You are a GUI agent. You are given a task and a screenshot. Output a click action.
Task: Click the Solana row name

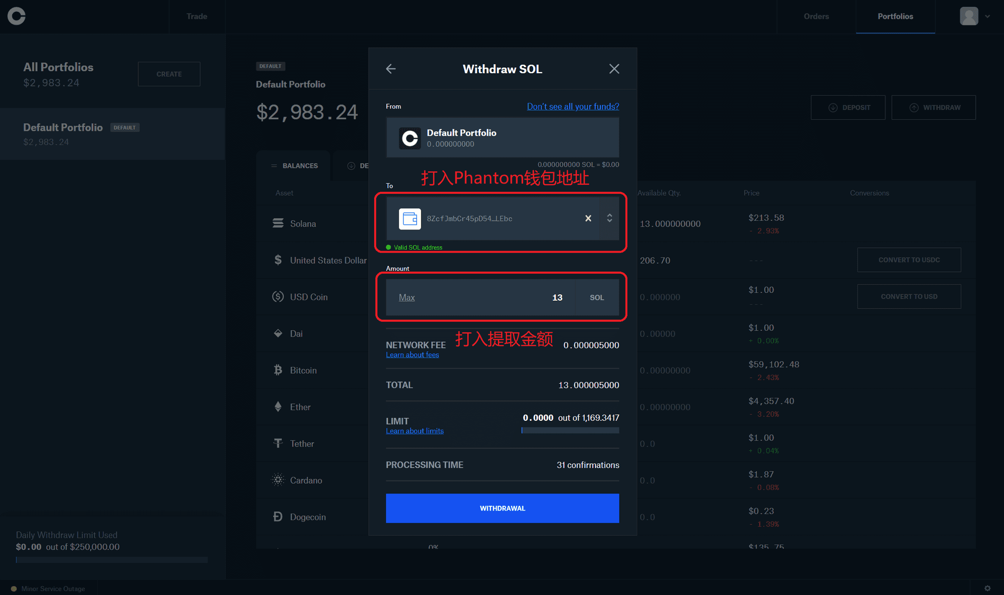click(x=303, y=224)
